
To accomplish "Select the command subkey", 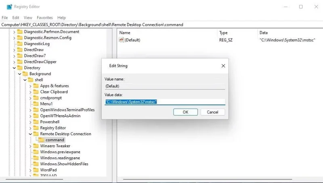I will click(x=55, y=140).
